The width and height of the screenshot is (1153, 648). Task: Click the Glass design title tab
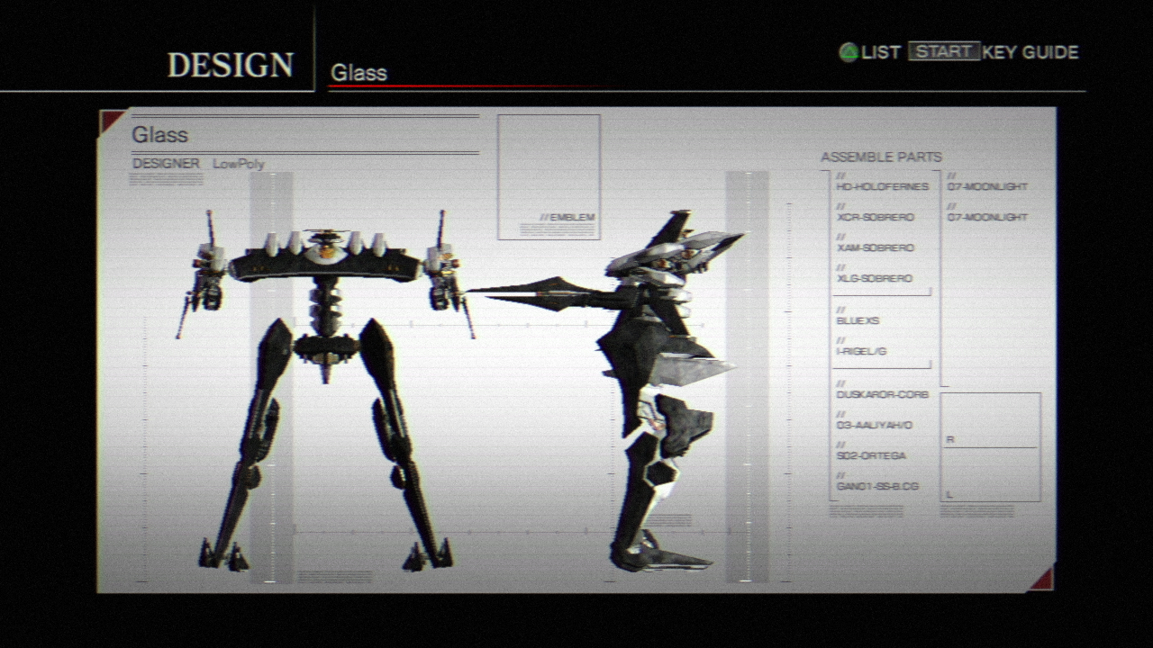(359, 73)
